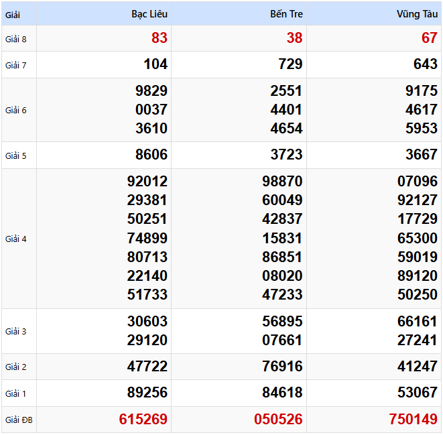The width and height of the screenshot is (443, 435).
Task: Click first prize number 84618
Action: pos(282,393)
